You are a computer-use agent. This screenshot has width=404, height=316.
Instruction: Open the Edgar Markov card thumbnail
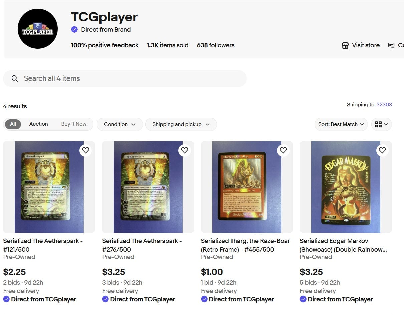coord(346,187)
